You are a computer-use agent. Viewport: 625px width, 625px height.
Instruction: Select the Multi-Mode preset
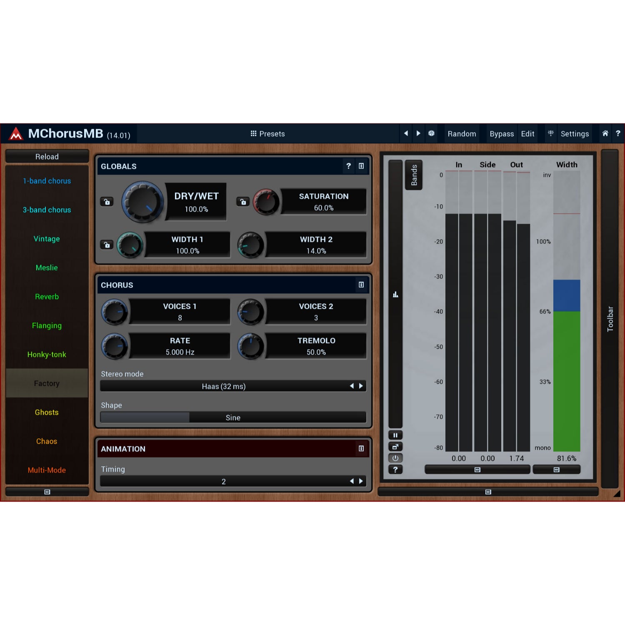coord(47,470)
